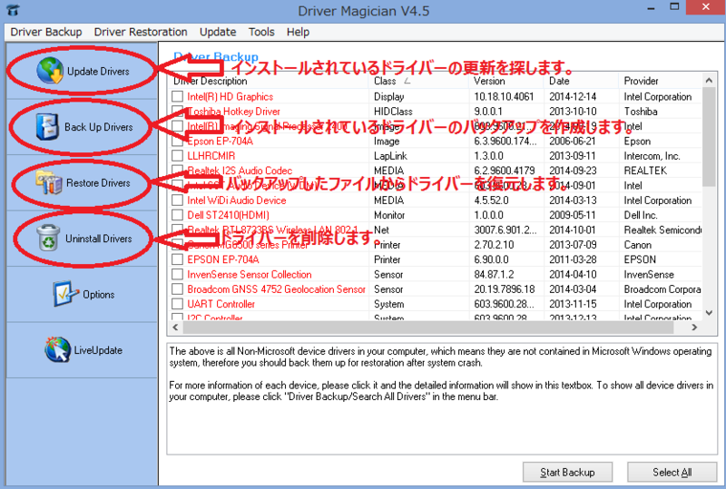Viewport: 726px width, 489px height.
Task: Check the Broadcom GNSS 4752 Geolocation Sensor box
Action: [x=177, y=289]
